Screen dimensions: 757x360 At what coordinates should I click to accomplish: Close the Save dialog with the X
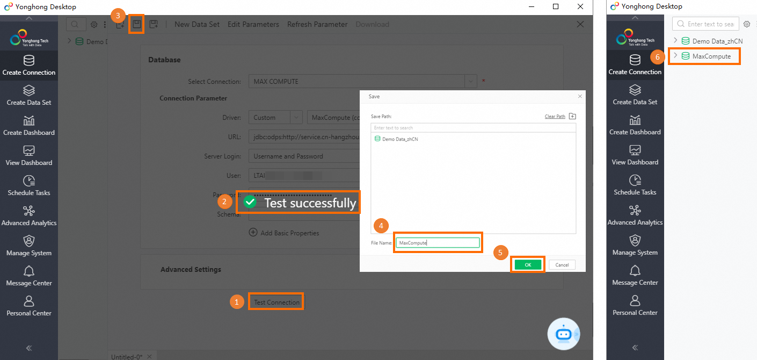coord(580,96)
